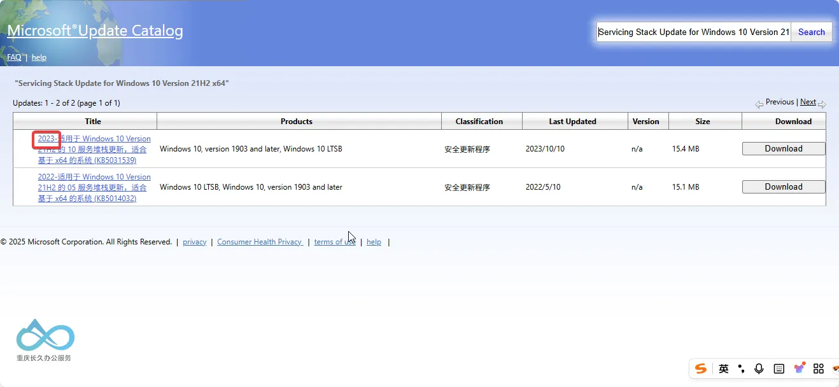Open the IME skin shirt icon
This screenshot has height=387, width=839.
pyautogui.click(x=800, y=368)
